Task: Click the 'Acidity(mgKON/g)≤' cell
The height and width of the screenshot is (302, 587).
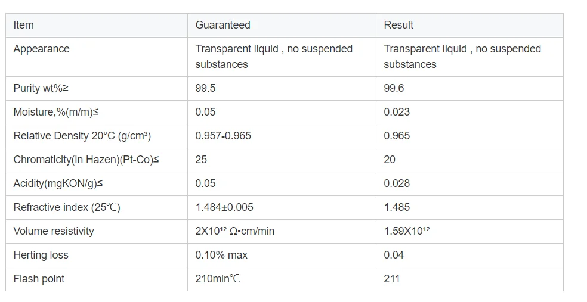Action: [57, 183]
